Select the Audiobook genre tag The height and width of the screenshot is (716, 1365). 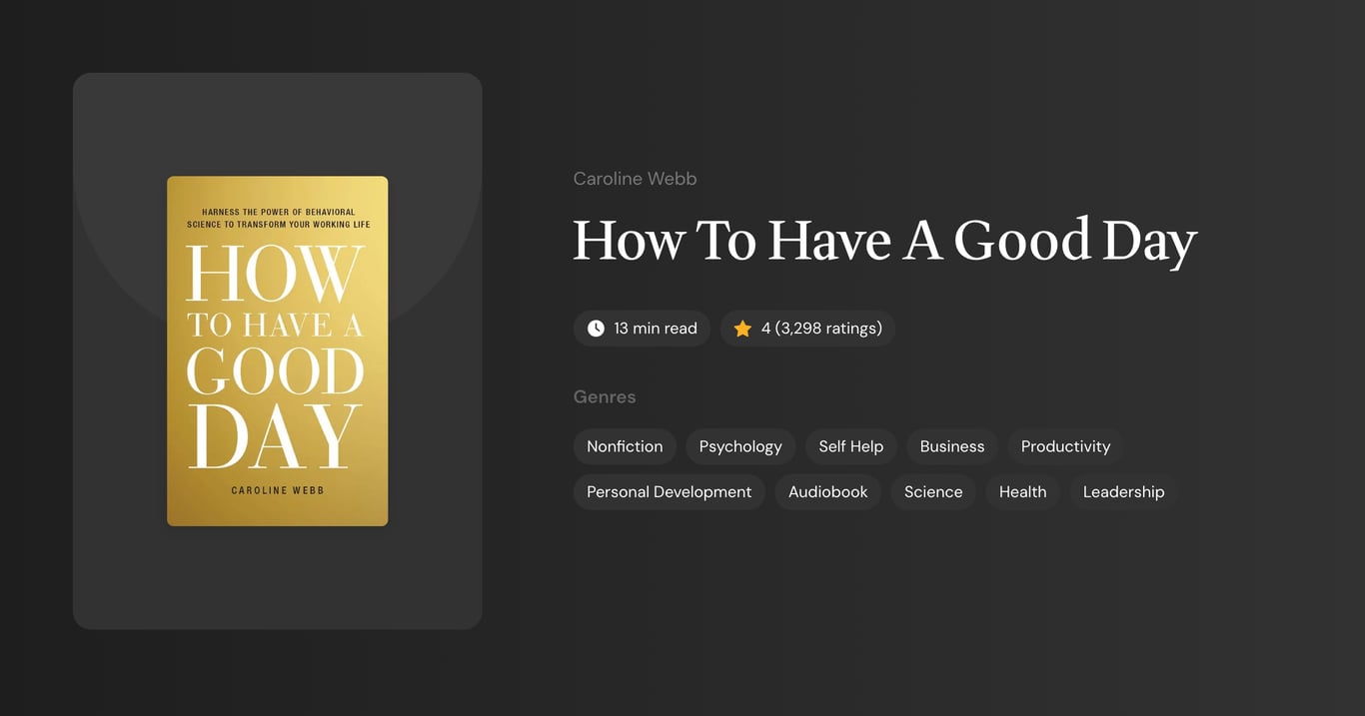point(827,491)
